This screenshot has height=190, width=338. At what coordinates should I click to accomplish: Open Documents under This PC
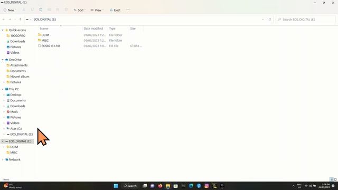click(x=18, y=100)
